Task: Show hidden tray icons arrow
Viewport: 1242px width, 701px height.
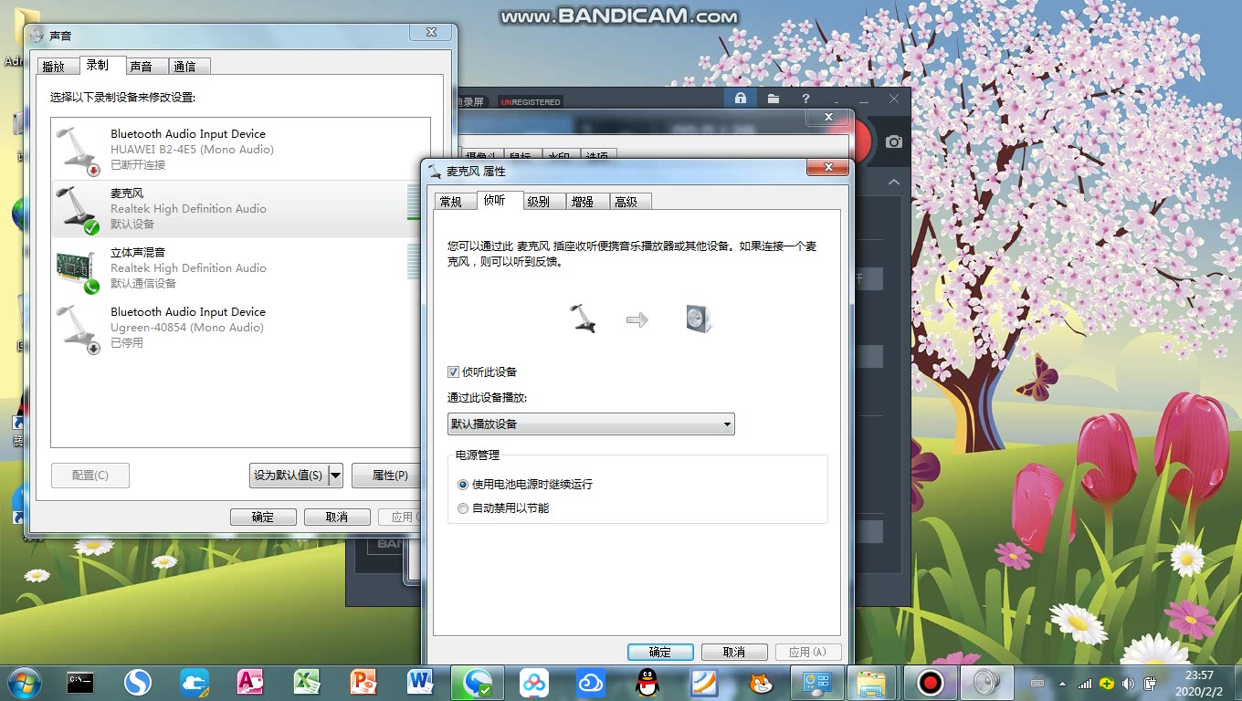Action: click(x=1062, y=683)
